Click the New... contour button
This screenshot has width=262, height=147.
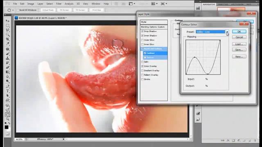[x=239, y=57]
